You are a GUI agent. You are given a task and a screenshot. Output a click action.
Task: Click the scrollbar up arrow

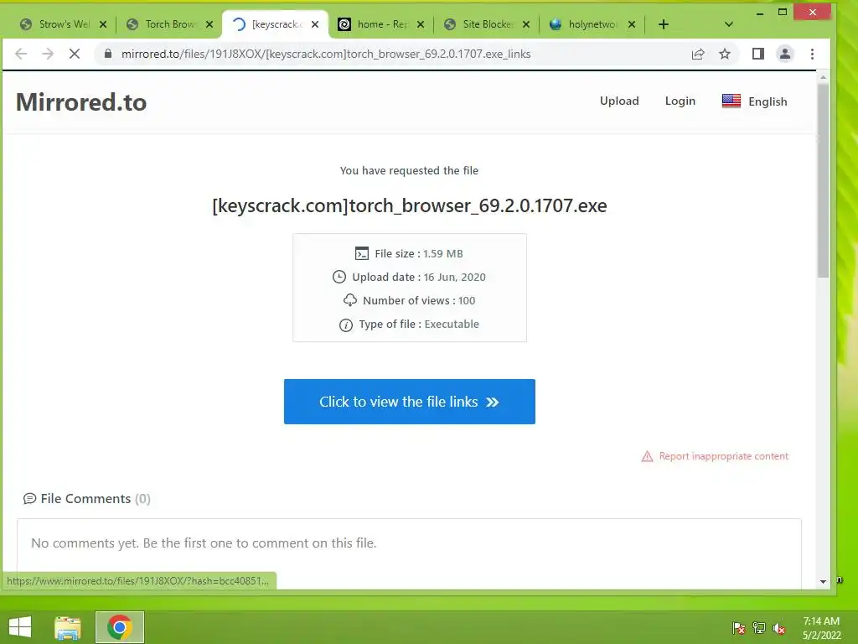823,78
